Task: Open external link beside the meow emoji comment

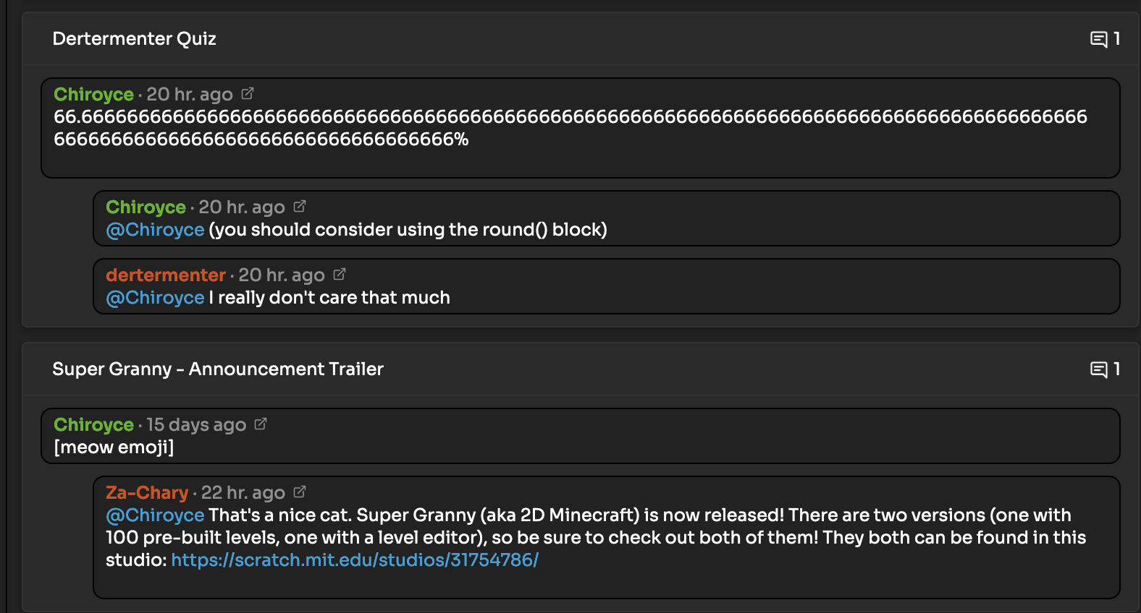Action: (261, 424)
